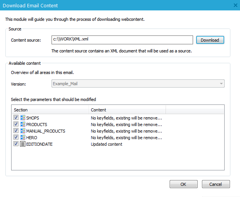Image resolution: width=240 pixels, height=197 pixels.
Task: Click the HERO section list icon
Action: pyautogui.click(x=23, y=138)
